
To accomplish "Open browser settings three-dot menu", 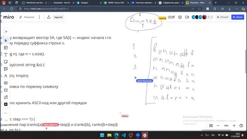I will tap(237, 9).
